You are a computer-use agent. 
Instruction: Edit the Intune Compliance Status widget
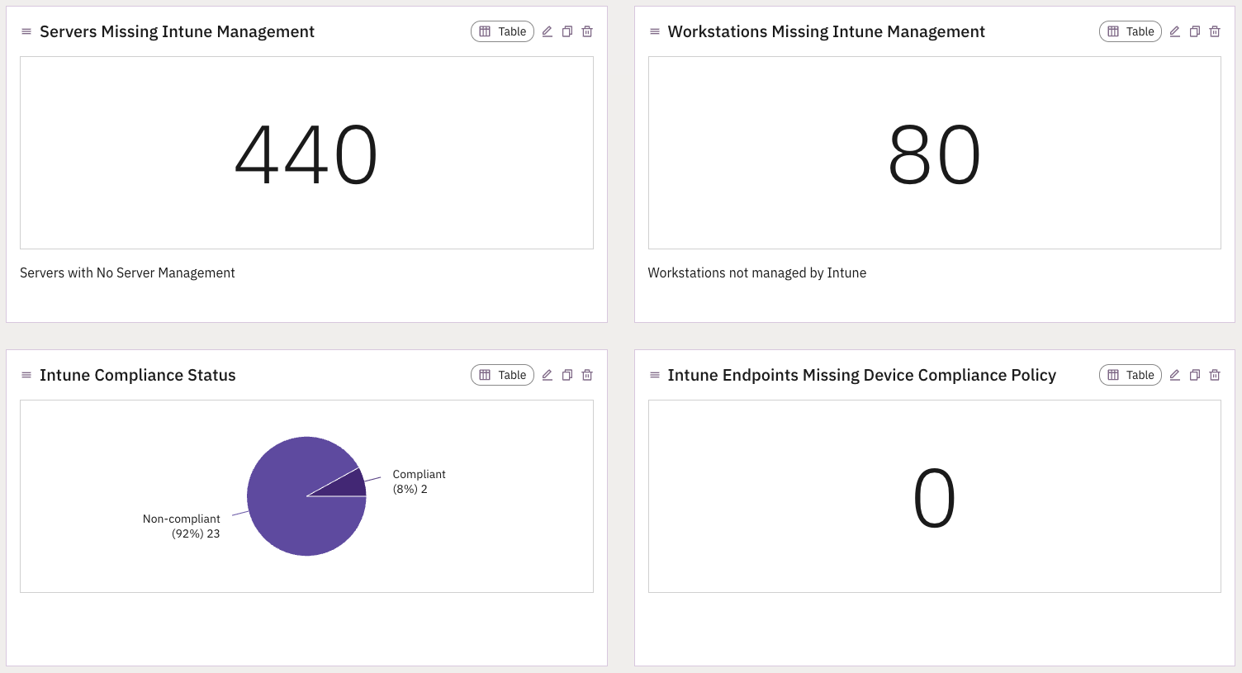[x=547, y=375]
